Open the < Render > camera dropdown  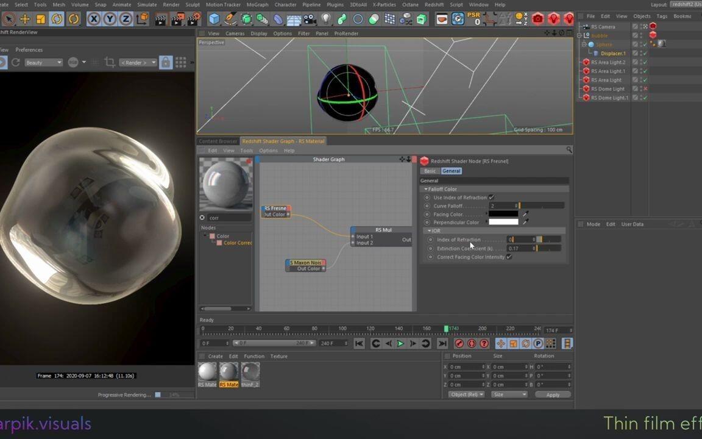click(138, 62)
